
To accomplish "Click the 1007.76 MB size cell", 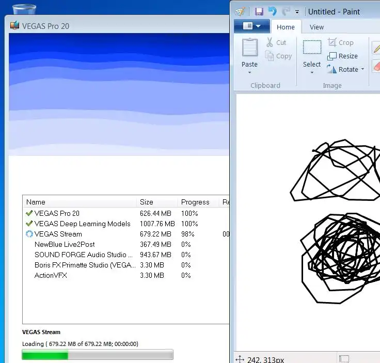I will click(157, 224).
